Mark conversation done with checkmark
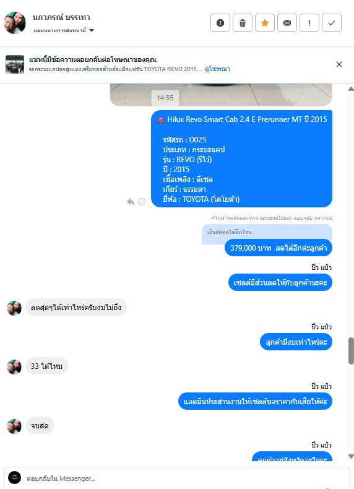The height and width of the screenshot is (489, 354). point(332,23)
